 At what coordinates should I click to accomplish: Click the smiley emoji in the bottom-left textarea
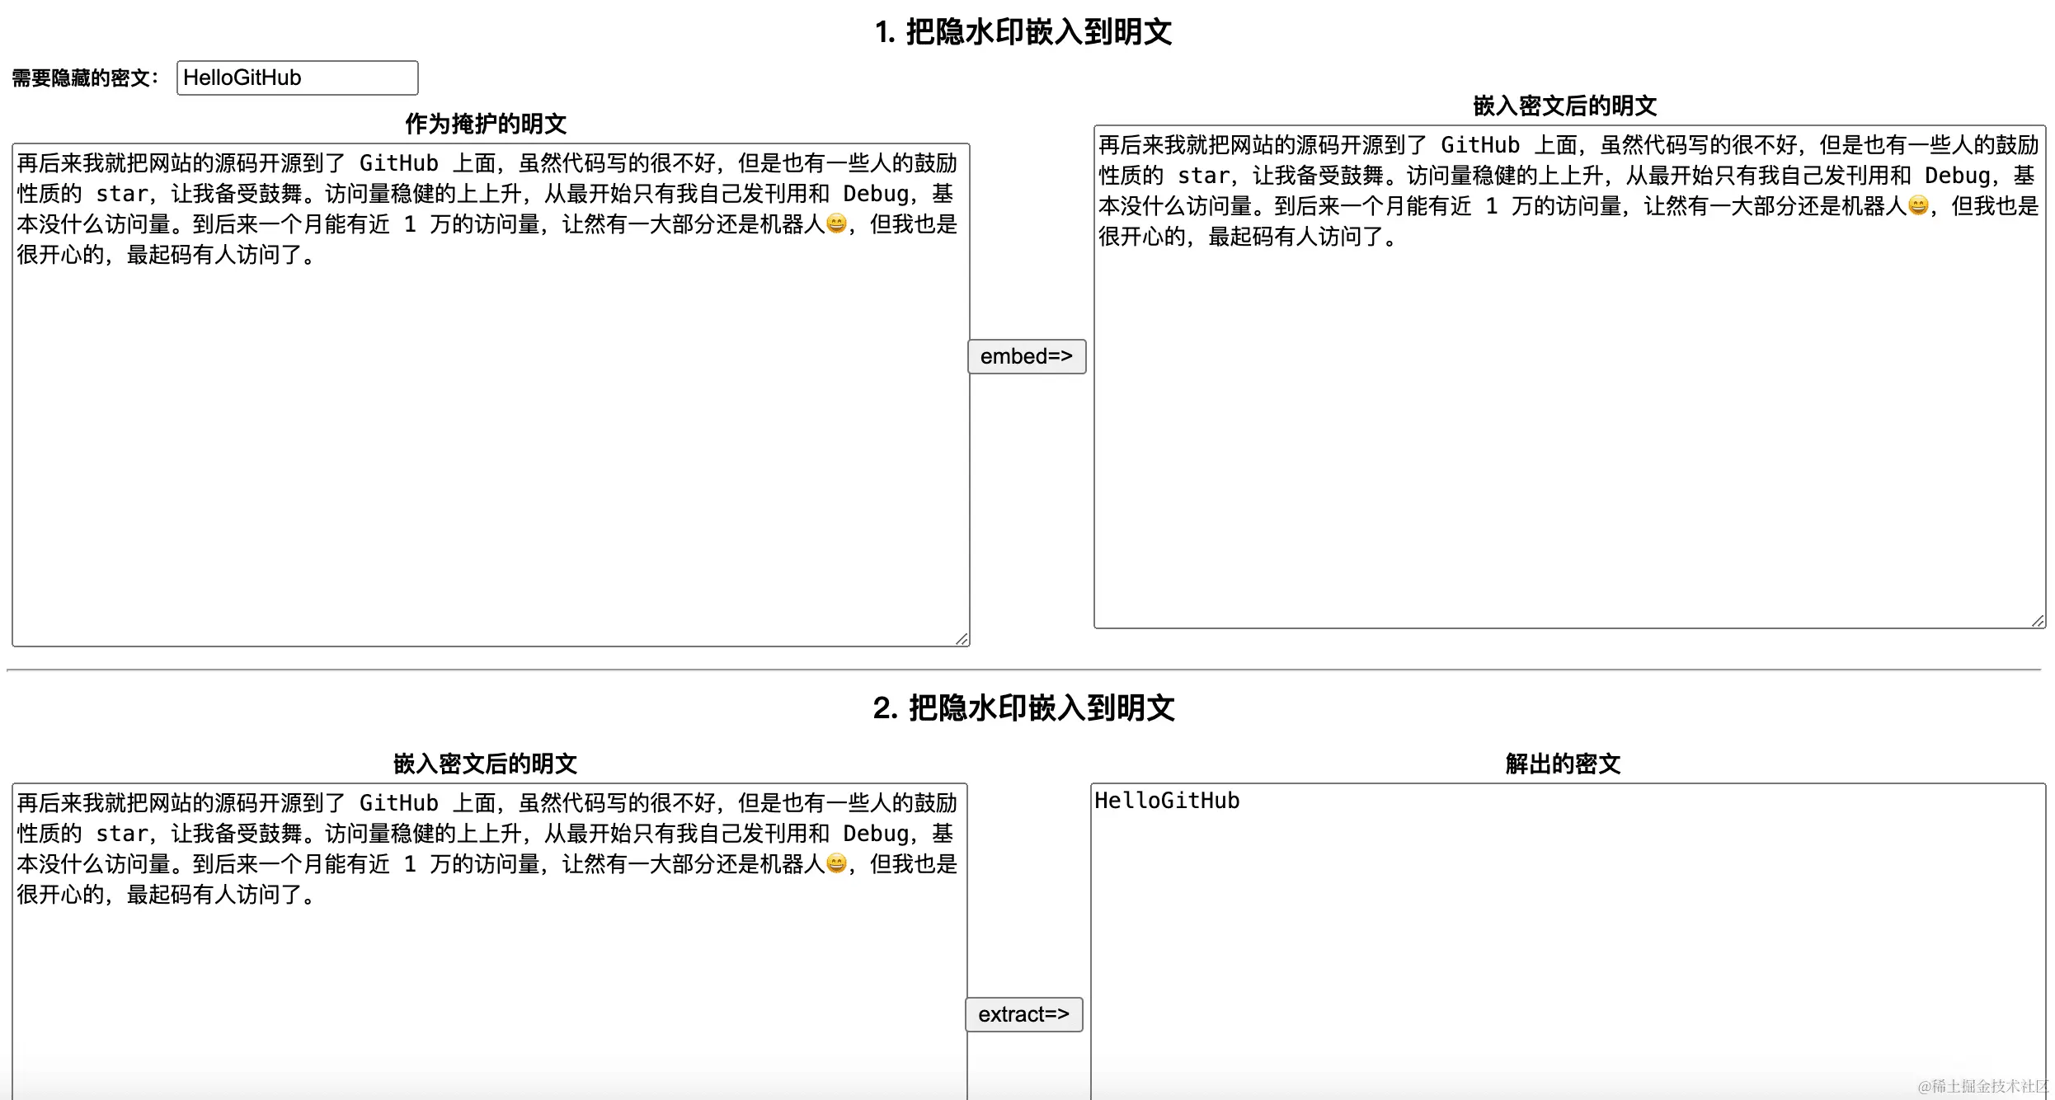pyautogui.click(x=836, y=863)
